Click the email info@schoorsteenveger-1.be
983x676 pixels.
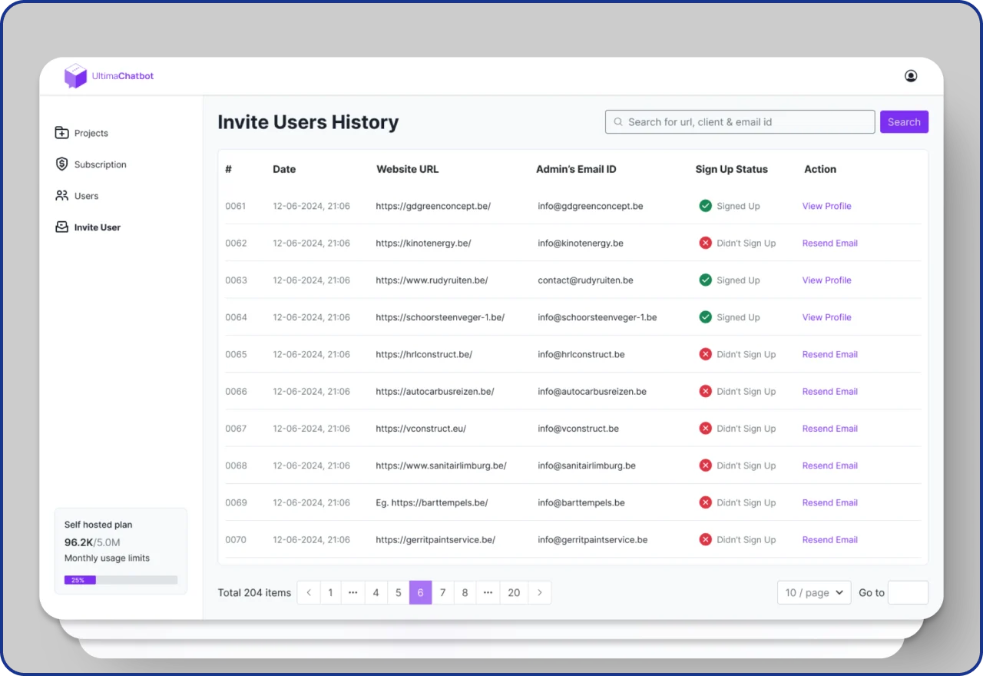pyautogui.click(x=597, y=317)
